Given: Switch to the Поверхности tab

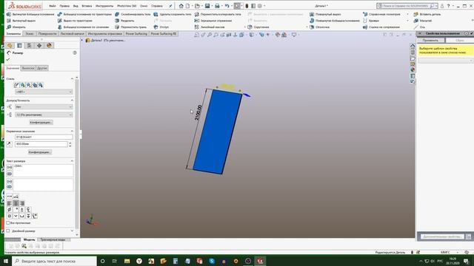Looking at the screenshot, I should (47, 34).
